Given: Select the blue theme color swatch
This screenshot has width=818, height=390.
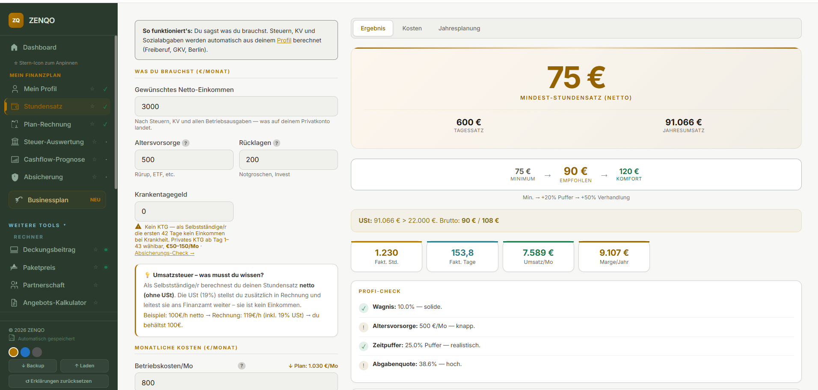Looking at the screenshot, I should point(25,352).
